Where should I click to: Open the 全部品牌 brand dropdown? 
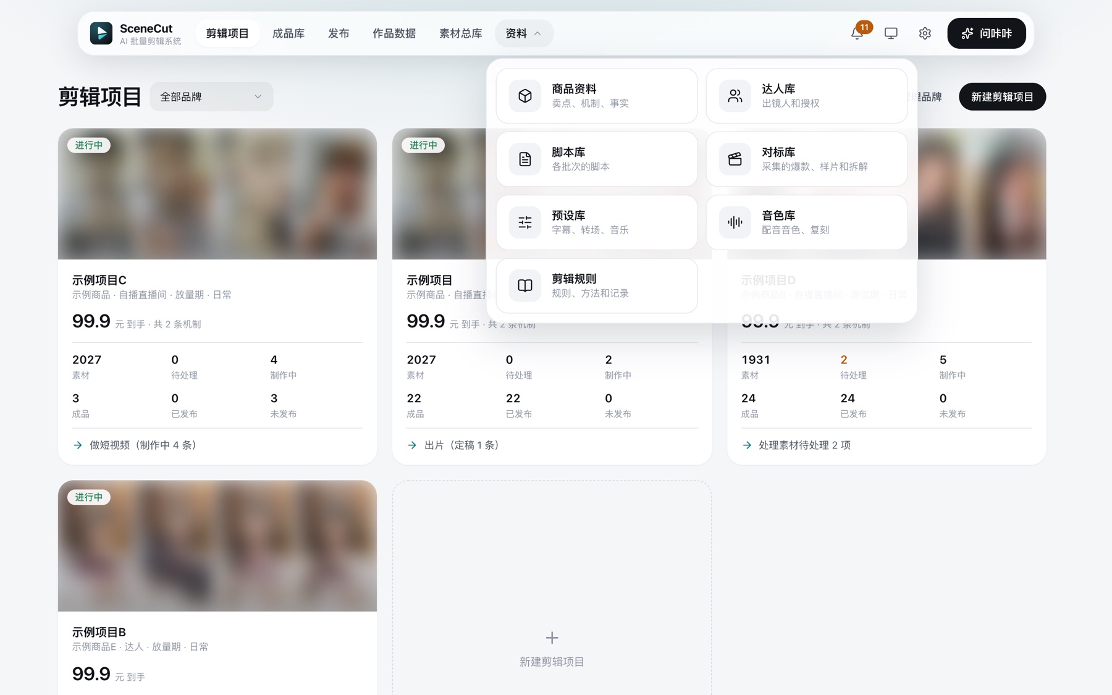(211, 97)
